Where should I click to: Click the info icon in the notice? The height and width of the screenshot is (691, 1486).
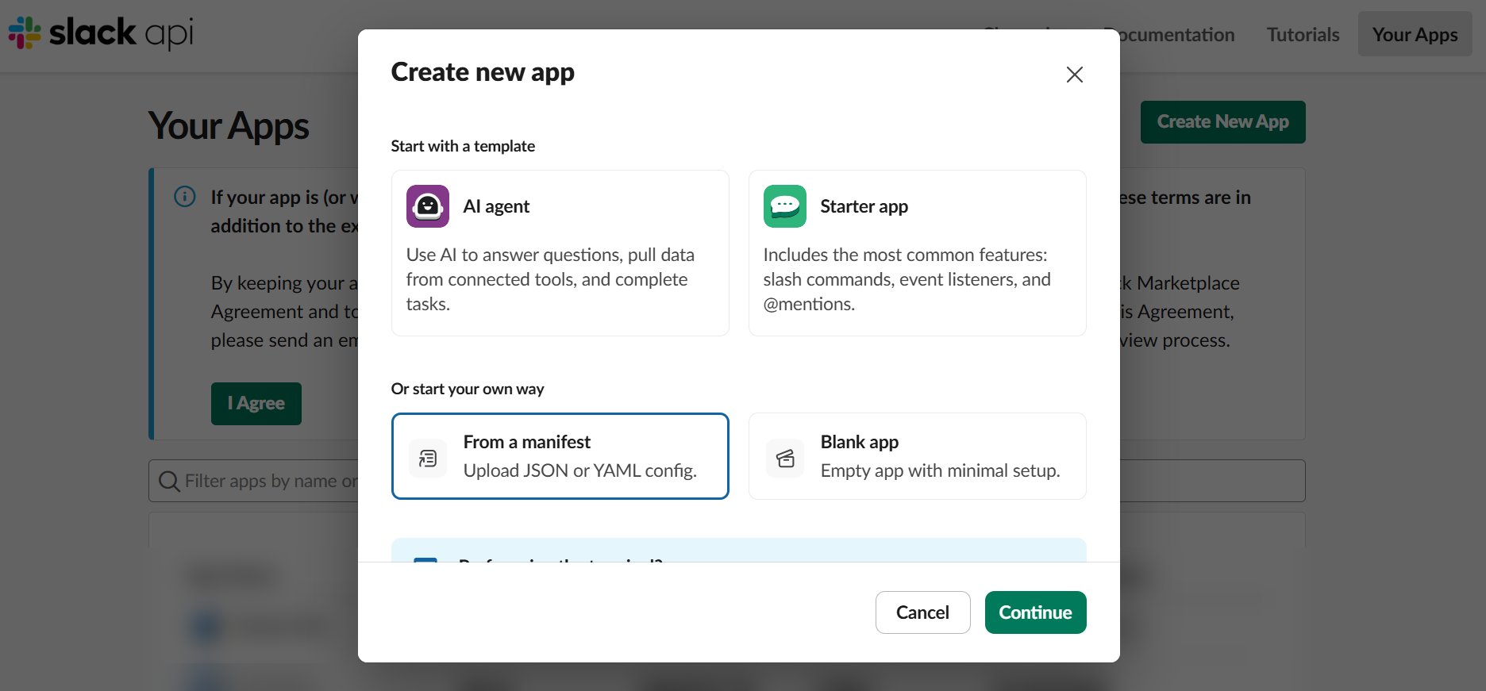pyautogui.click(x=185, y=197)
